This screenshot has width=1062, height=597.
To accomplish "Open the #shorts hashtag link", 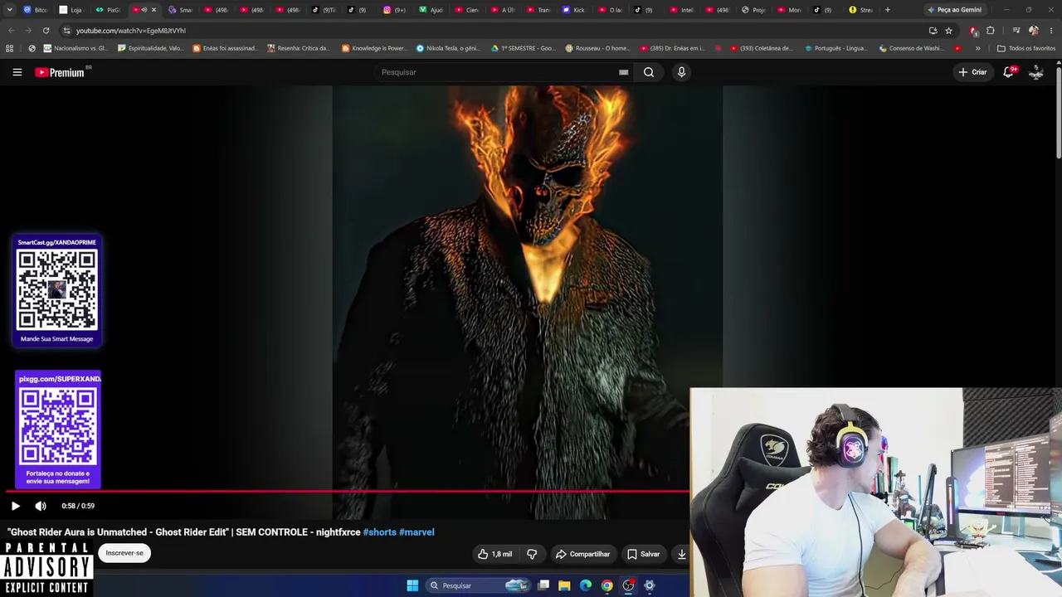I will pyautogui.click(x=379, y=532).
